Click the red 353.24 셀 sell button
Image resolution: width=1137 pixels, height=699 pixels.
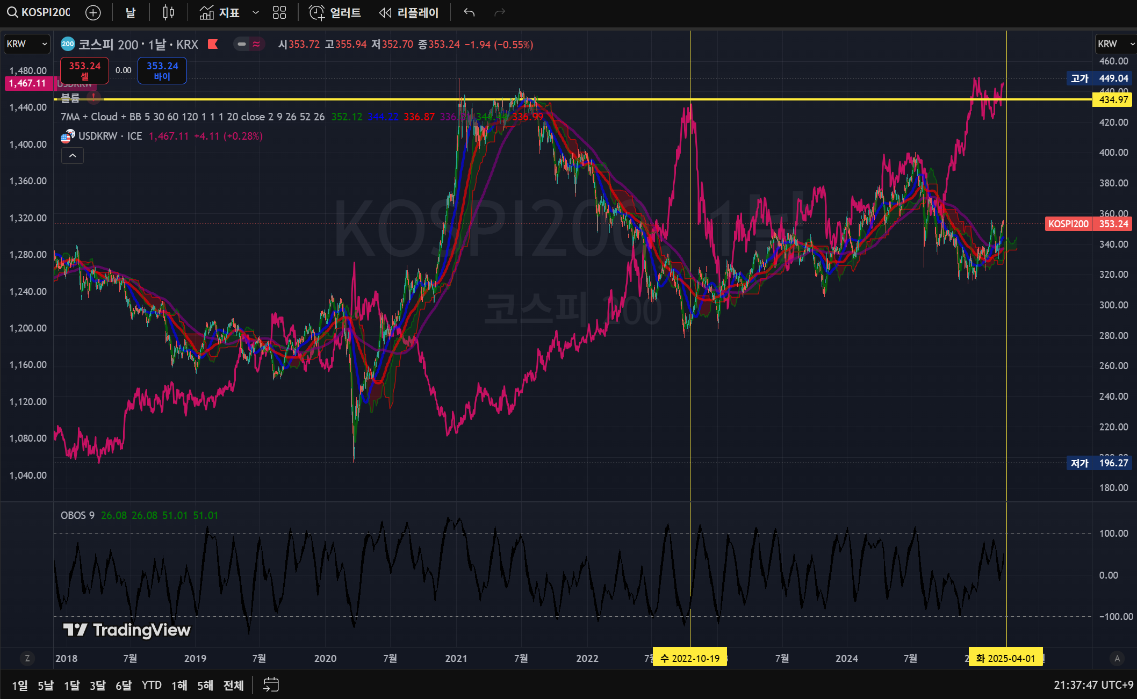click(84, 70)
